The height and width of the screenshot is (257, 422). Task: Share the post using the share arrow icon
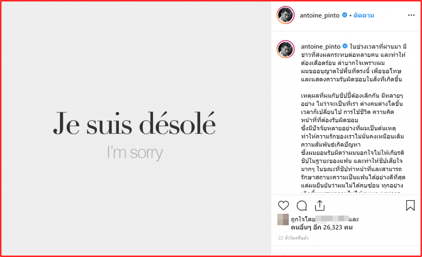320,205
